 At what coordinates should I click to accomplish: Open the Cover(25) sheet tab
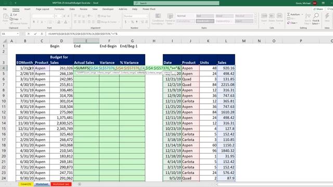coord(25,184)
